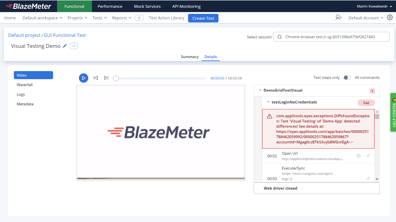Go to API Monitoring tab
The height and width of the screenshot is (222, 396).
(x=186, y=6)
